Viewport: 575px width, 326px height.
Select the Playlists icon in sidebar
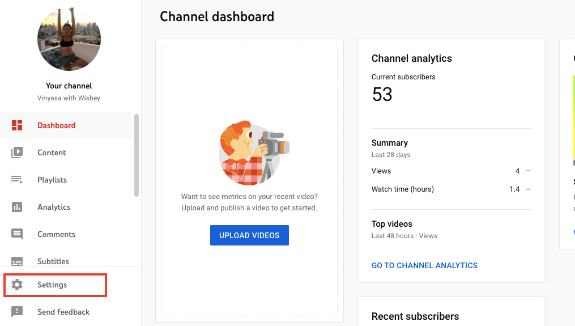click(17, 180)
